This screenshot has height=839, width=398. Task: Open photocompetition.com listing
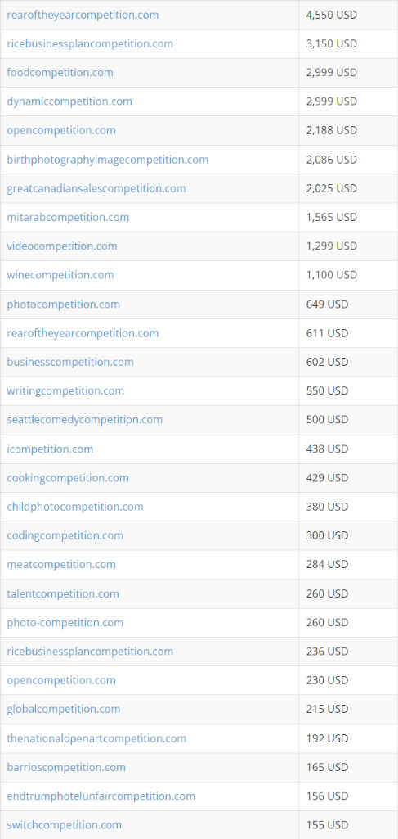(63, 304)
